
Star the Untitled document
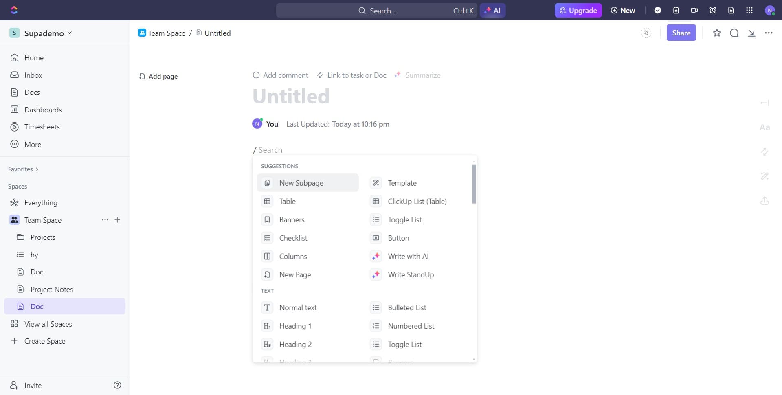click(x=717, y=33)
